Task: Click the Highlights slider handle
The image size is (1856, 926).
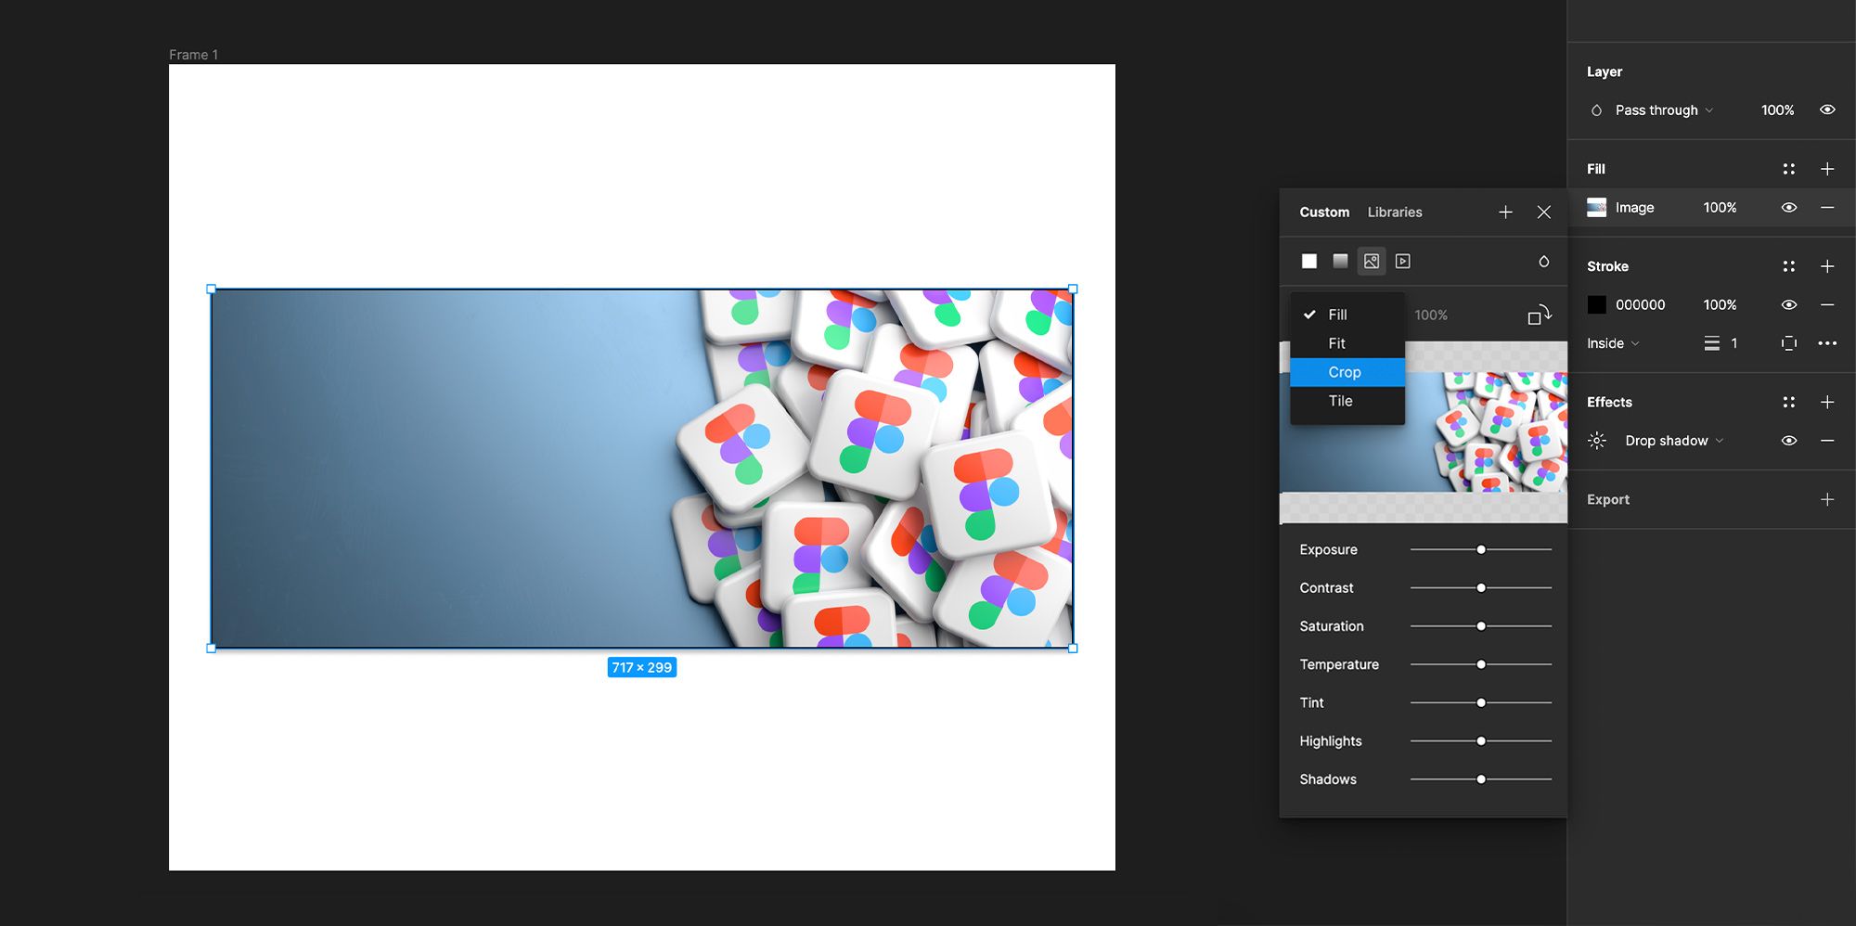Action: [x=1481, y=741]
